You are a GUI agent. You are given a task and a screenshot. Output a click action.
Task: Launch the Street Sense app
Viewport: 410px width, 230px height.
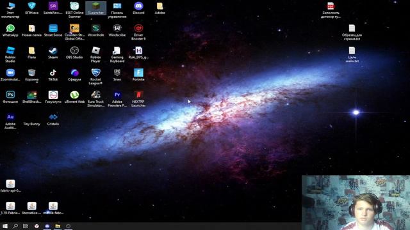53,30
